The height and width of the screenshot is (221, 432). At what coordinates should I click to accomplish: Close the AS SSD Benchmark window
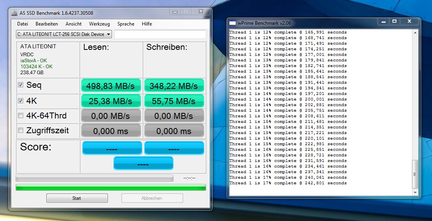[201, 12]
